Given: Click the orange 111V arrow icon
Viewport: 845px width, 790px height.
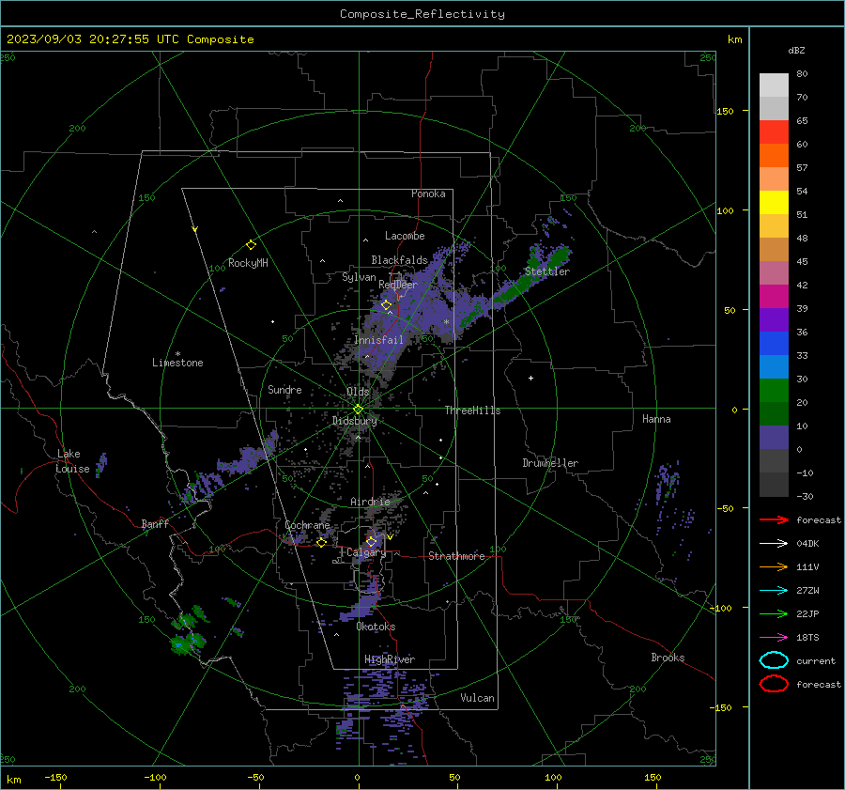Looking at the screenshot, I should (x=774, y=566).
